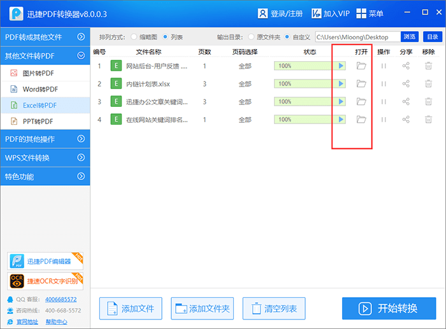Expand PDF转成其他文件 section
Screen dimensions: 446x329
point(45,37)
